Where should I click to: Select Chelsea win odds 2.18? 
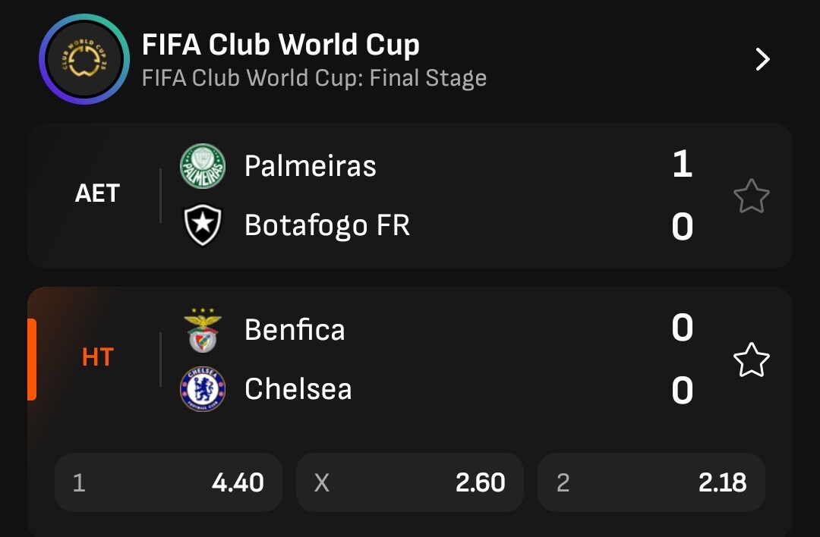(x=651, y=482)
